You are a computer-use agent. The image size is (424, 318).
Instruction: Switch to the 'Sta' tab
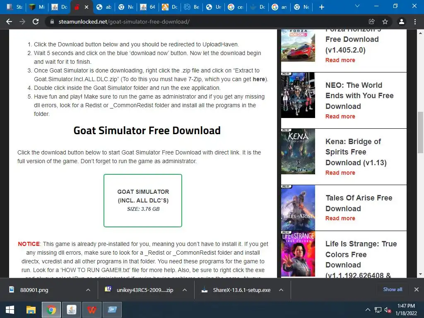[14, 7]
